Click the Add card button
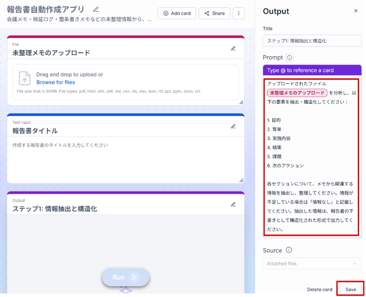Screen dimensions: 366x297 [177, 14]
